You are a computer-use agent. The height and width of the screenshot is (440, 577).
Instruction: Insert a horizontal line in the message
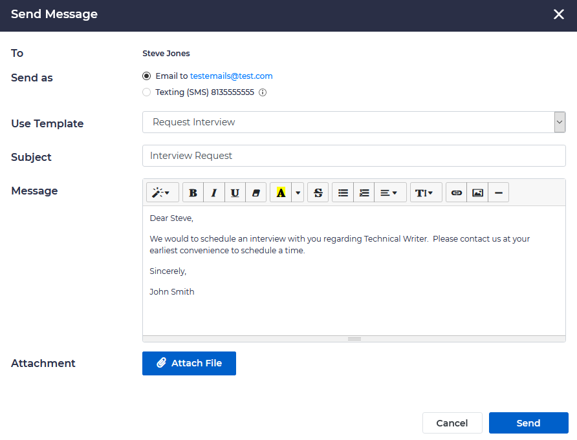click(x=498, y=192)
